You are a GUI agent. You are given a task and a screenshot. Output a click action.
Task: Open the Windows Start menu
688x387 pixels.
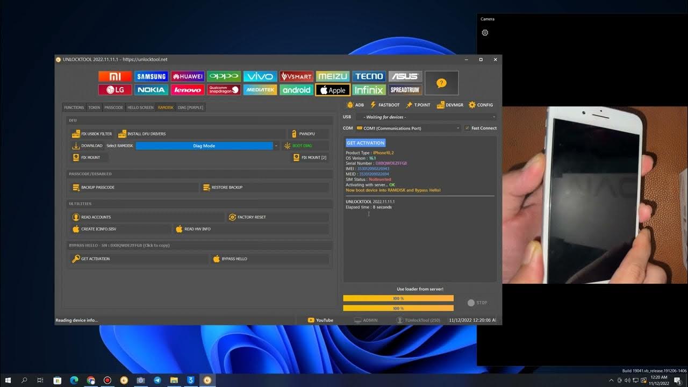pos(8,380)
